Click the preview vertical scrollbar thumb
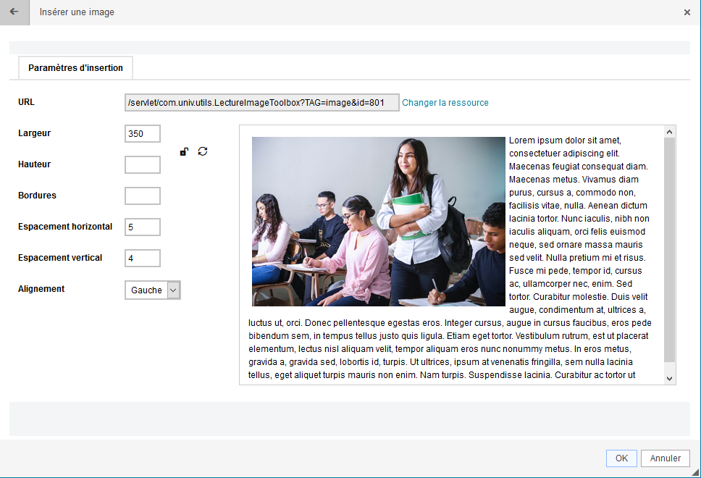Viewport: 701px width, 478px height. tap(669, 250)
